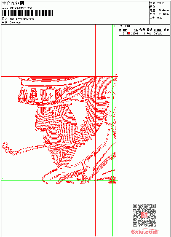Click the red seal stamp inside the QR code

pyautogui.click(x=144, y=215)
